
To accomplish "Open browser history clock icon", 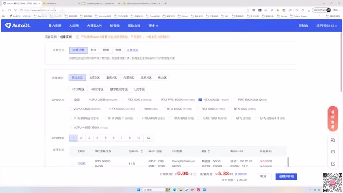I will click(x=303, y=10).
